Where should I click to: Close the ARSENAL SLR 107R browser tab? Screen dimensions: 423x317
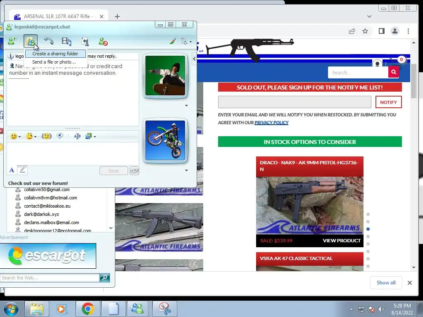pyautogui.click(x=102, y=17)
